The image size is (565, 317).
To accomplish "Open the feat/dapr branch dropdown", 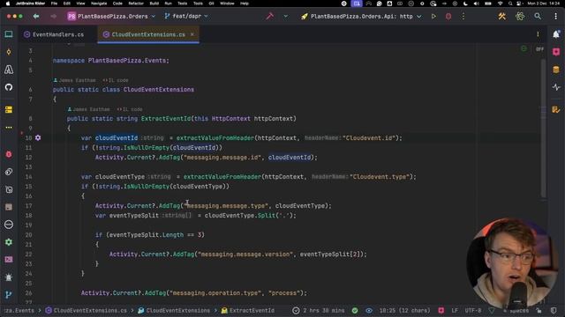I will 186,16.
